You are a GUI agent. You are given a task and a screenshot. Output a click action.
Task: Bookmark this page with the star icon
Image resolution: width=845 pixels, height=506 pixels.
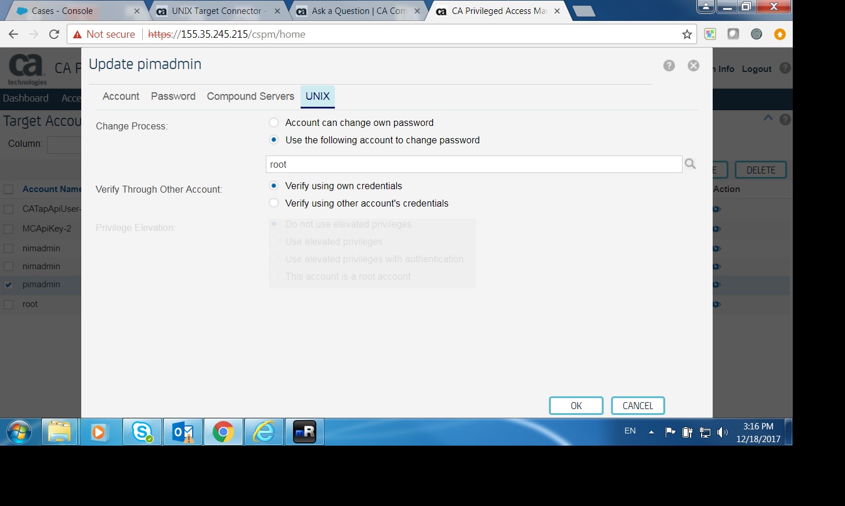pyautogui.click(x=687, y=34)
